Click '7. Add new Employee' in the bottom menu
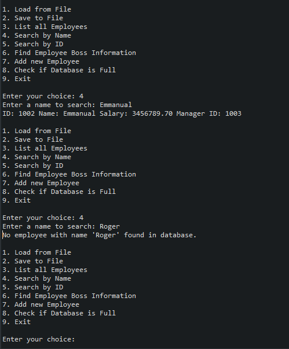289x349 pixels. coord(41,304)
